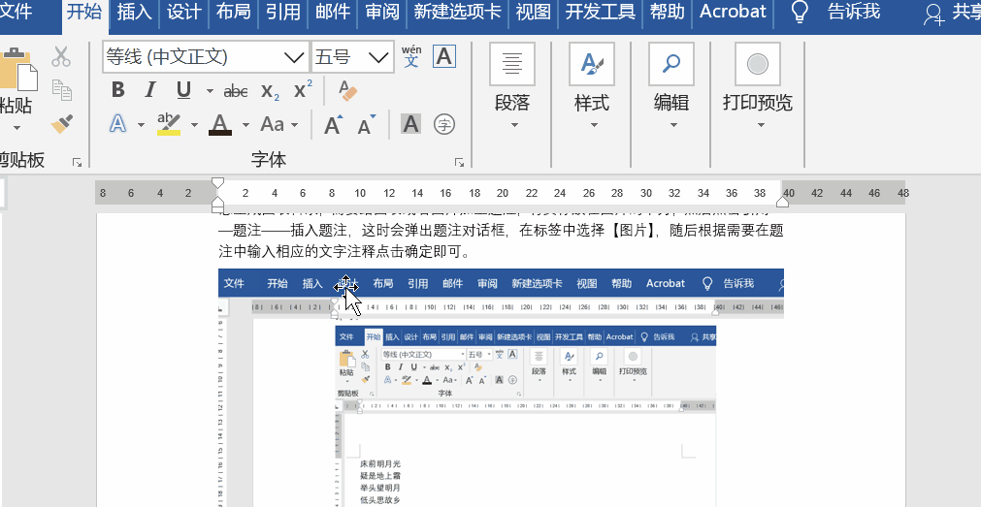Expand the font color dropdown arrow
The width and height of the screenshot is (981, 507).
pyautogui.click(x=245, y=124)
